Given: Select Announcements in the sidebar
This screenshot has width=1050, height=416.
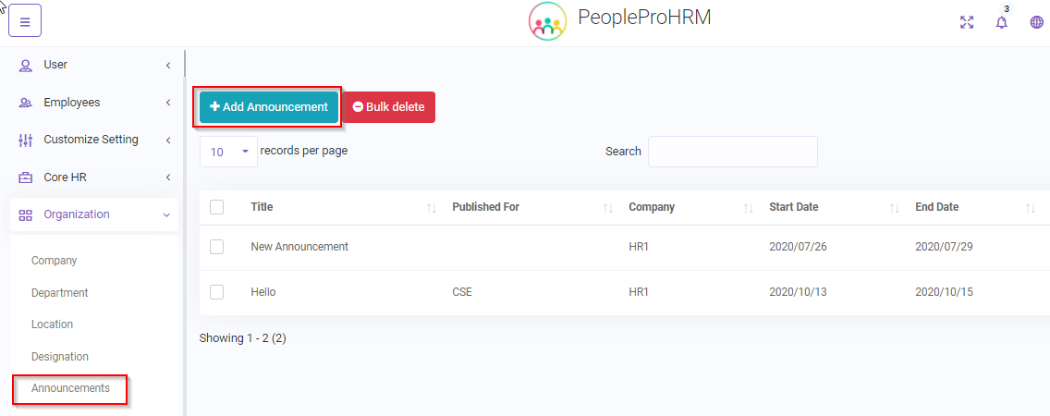Looking at the screenshot, I should pos(70,388).
